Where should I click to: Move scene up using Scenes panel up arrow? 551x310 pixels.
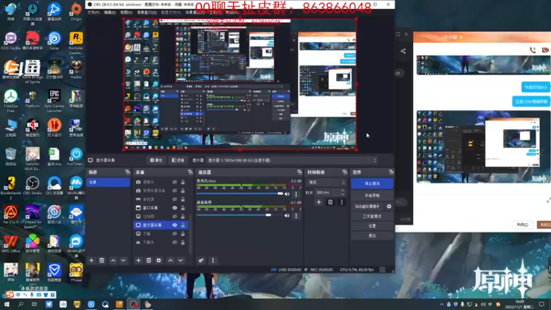[113, 260]
